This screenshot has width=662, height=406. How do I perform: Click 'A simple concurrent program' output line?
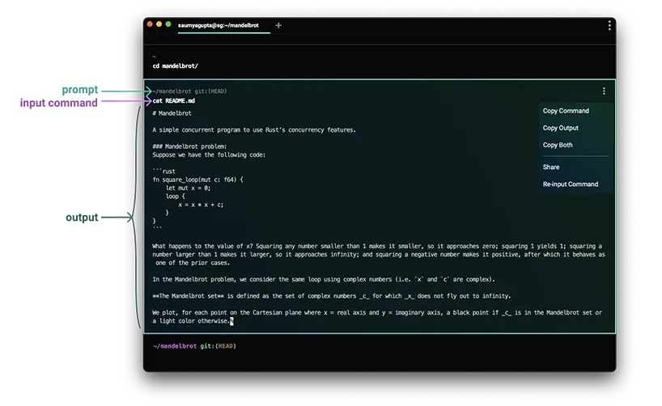tap(254, 130)
